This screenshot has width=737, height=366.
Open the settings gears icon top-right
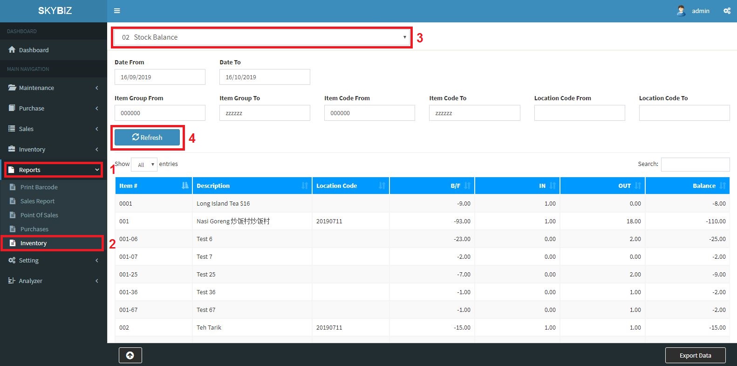pos(727,11)
